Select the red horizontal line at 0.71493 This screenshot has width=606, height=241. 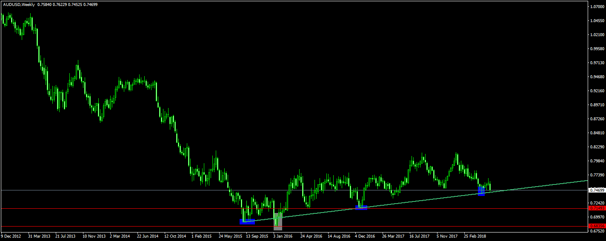click(128, 208)
